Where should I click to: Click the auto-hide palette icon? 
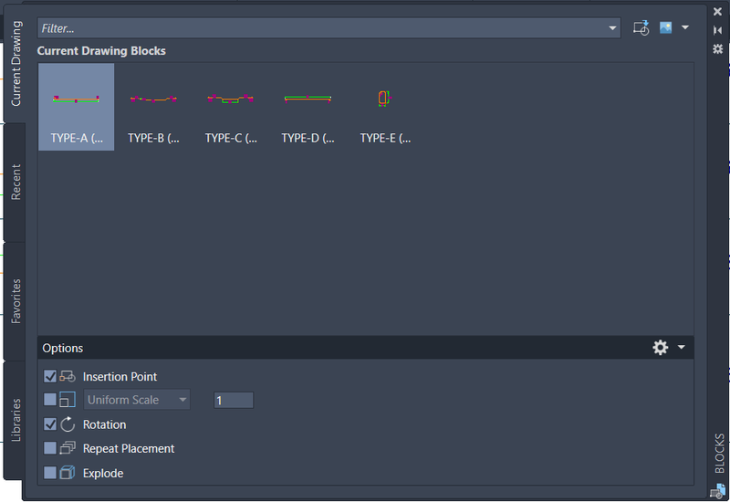[717, 30]
